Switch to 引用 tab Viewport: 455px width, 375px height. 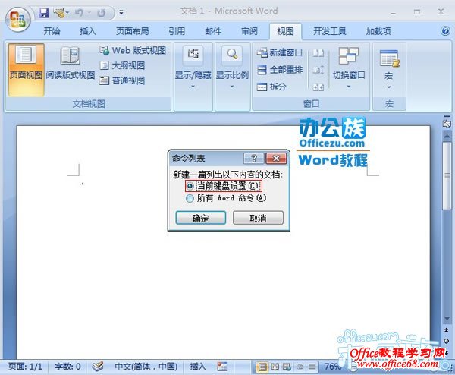pos(177,31)
